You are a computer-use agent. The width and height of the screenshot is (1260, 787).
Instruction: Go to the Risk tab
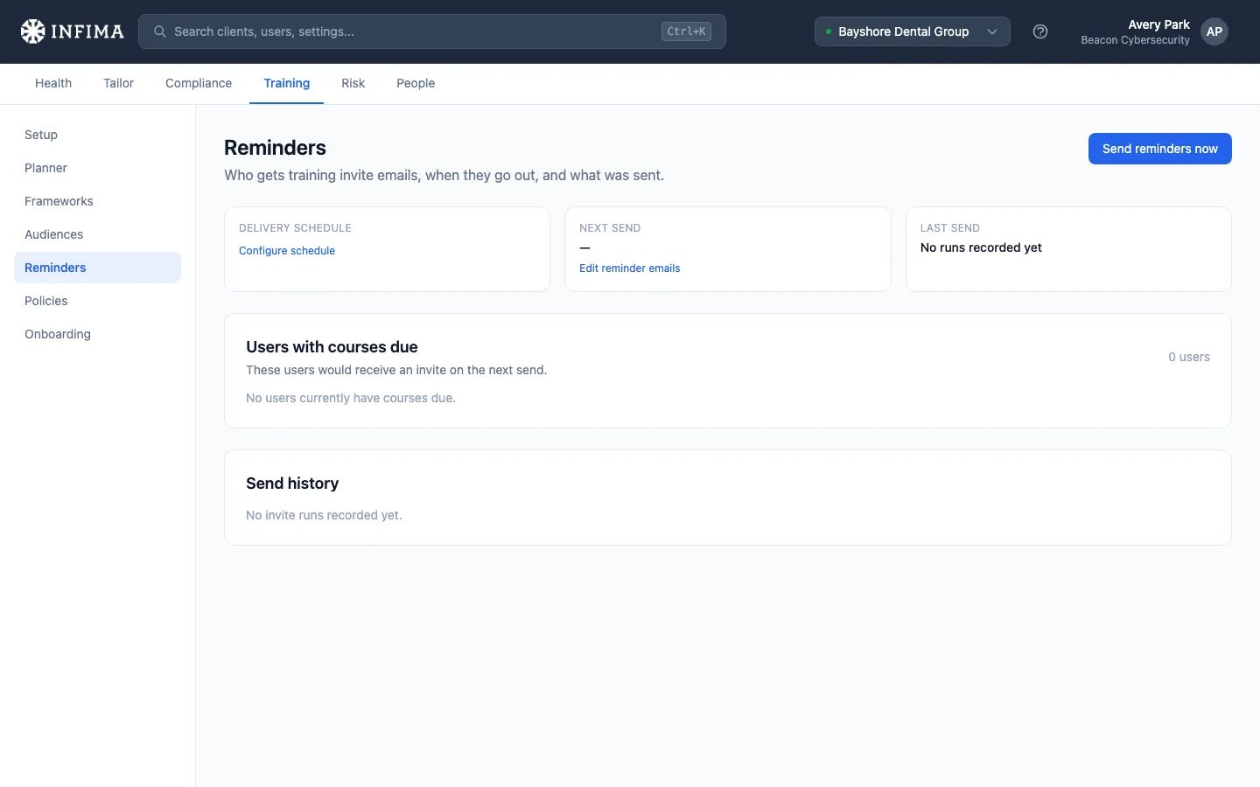353,83
